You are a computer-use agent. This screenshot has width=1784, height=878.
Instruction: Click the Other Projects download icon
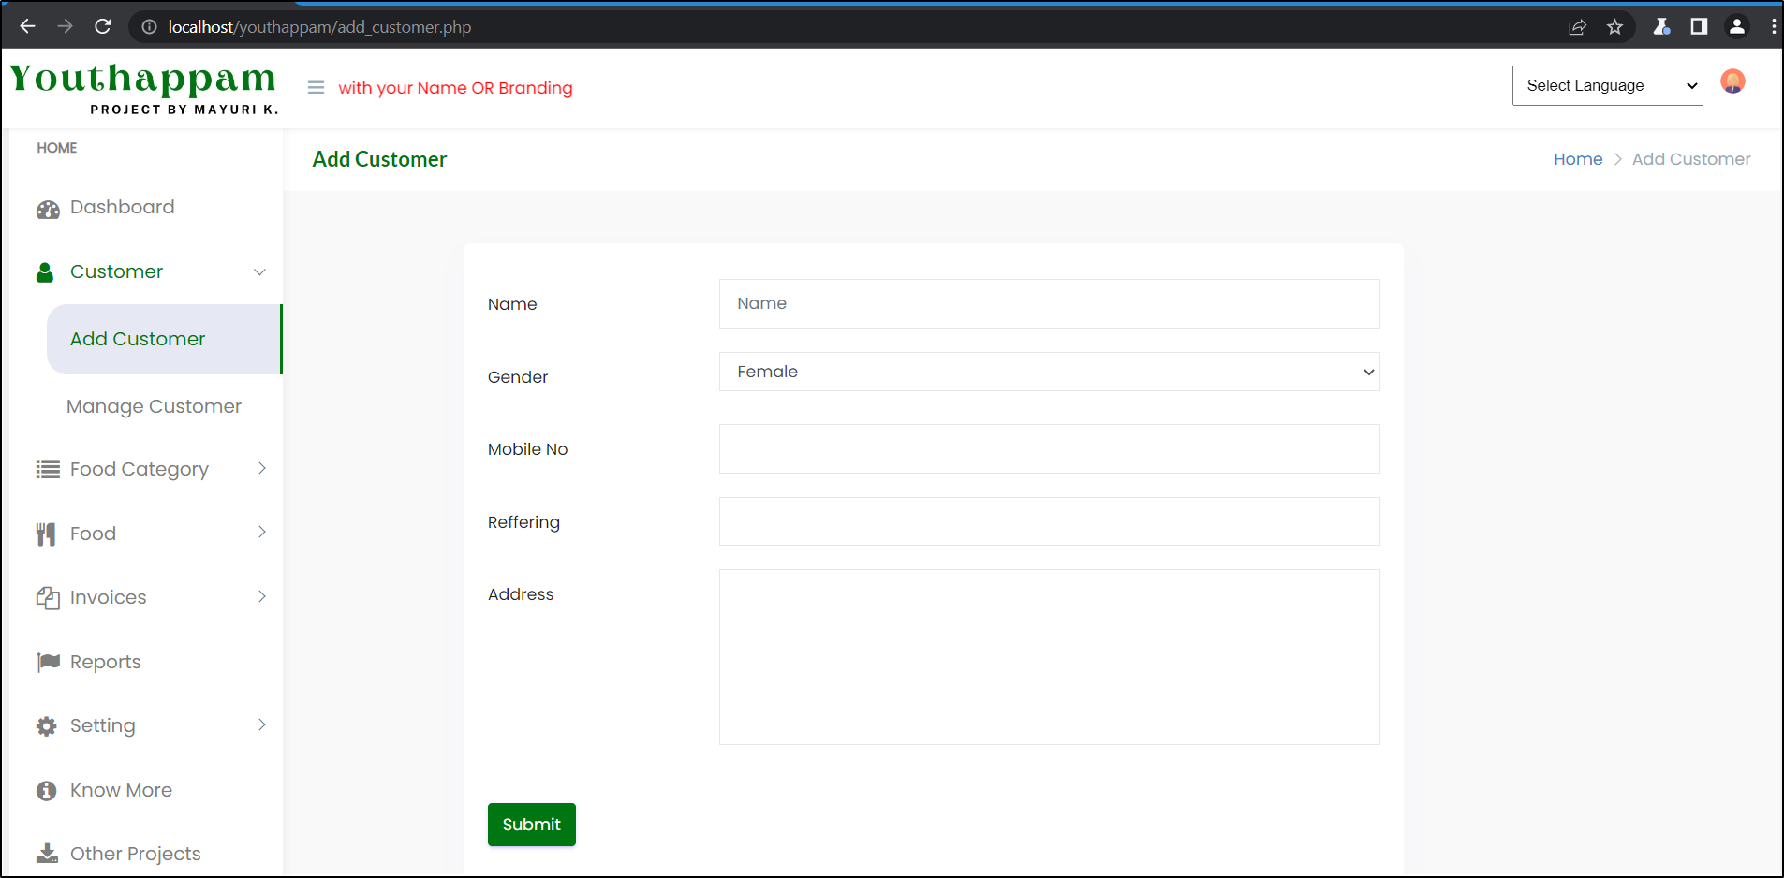(x=47, y=853)
